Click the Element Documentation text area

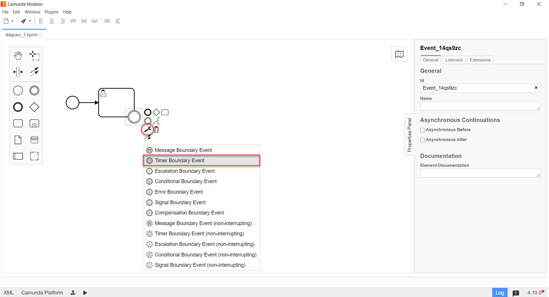pyautogui.click(x=480, y=173)
